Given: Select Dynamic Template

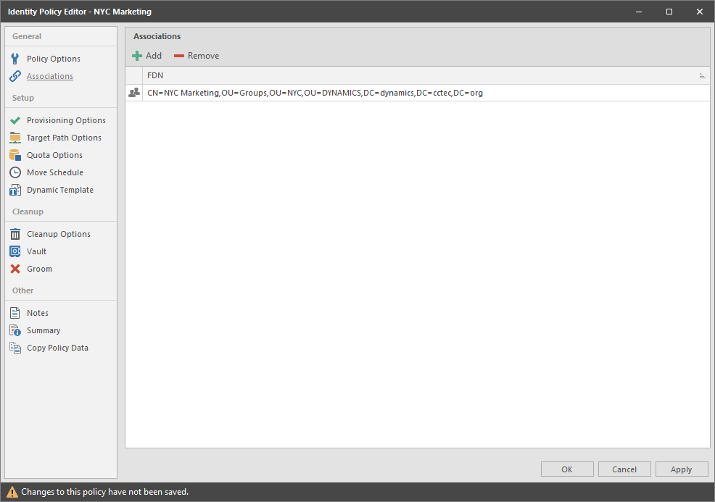Looking at the screenshot, I should pos(60,190).
